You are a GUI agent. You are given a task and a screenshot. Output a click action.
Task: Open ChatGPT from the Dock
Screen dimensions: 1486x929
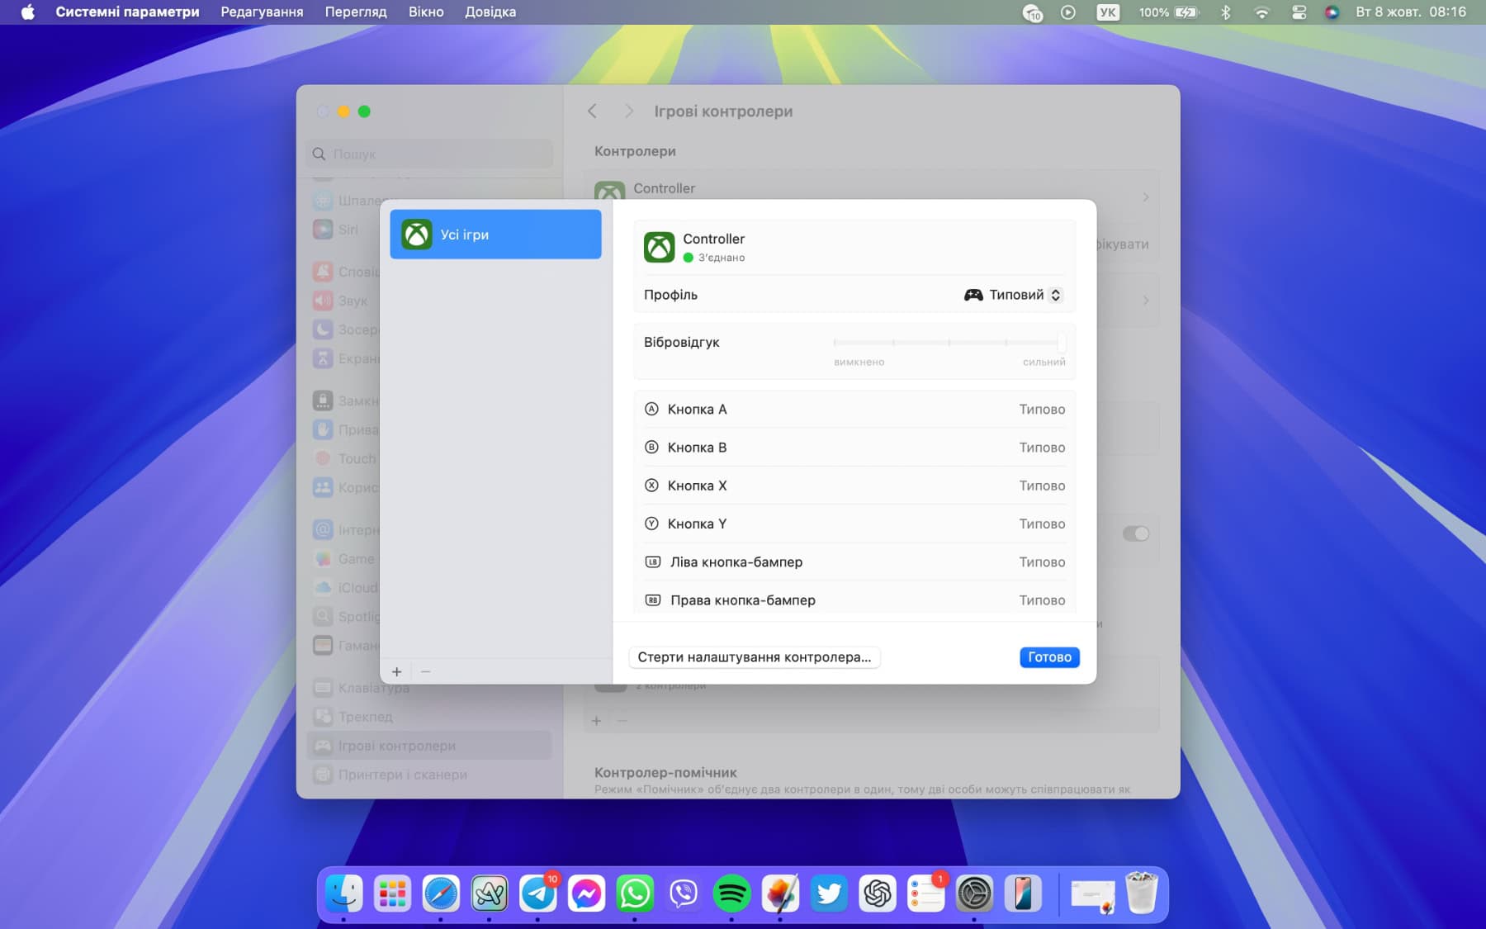878,893
